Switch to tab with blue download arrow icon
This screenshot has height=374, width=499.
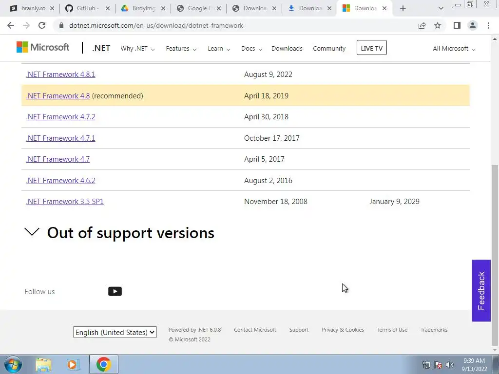pyautogui.click(x=306, y=8)
